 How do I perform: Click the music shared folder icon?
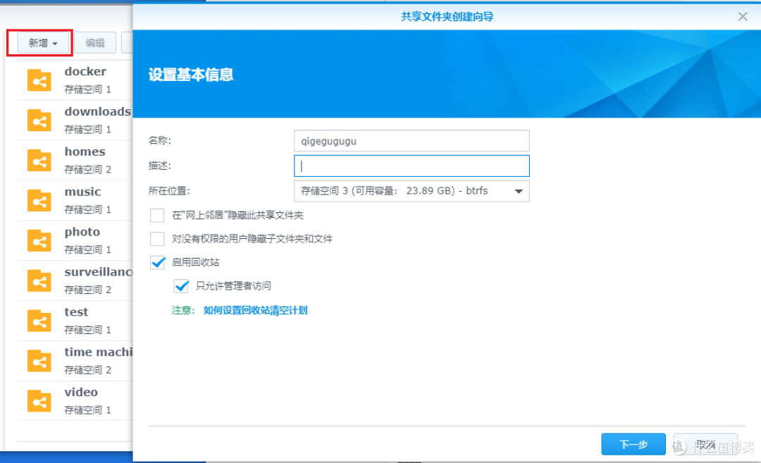tap(39, 201)
